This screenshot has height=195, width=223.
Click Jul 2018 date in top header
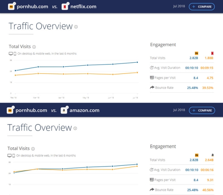click(x=179, y=6)
